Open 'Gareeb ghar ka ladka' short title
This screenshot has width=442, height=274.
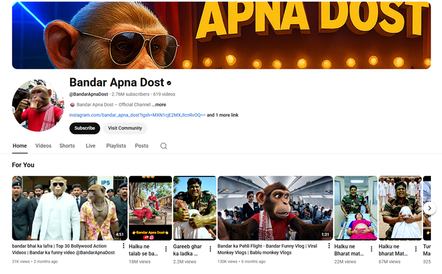pyautogui.click(x=188, y=250)
